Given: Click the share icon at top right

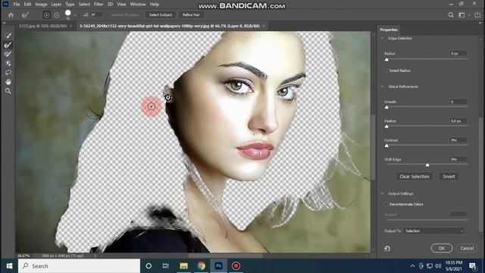Looking at the screenshot, I should pyautogui.click(x=477, y=15).
